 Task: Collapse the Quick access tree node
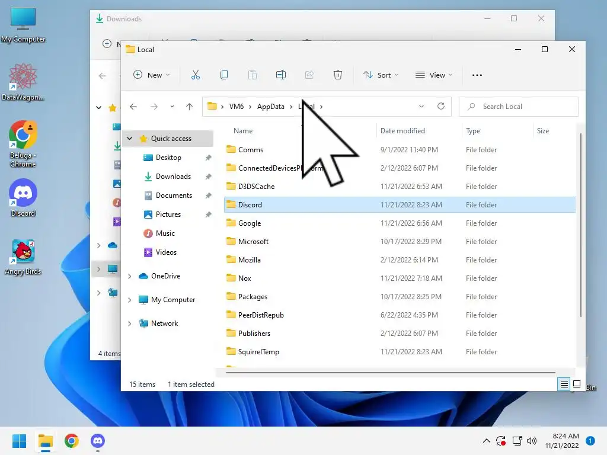click(130, 138)
